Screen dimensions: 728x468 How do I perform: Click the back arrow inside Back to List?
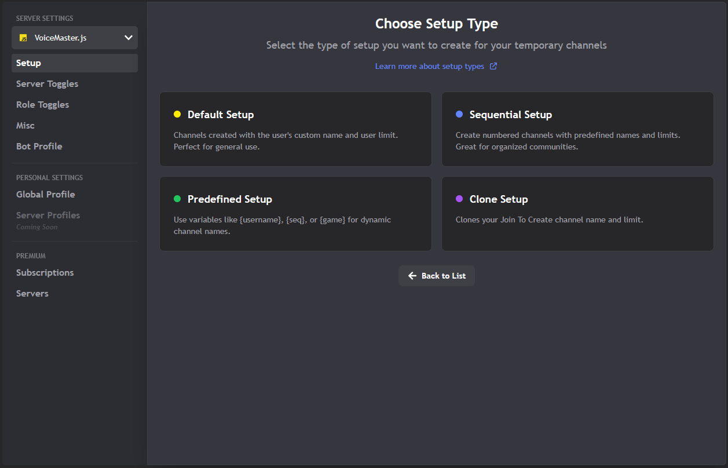411,276
